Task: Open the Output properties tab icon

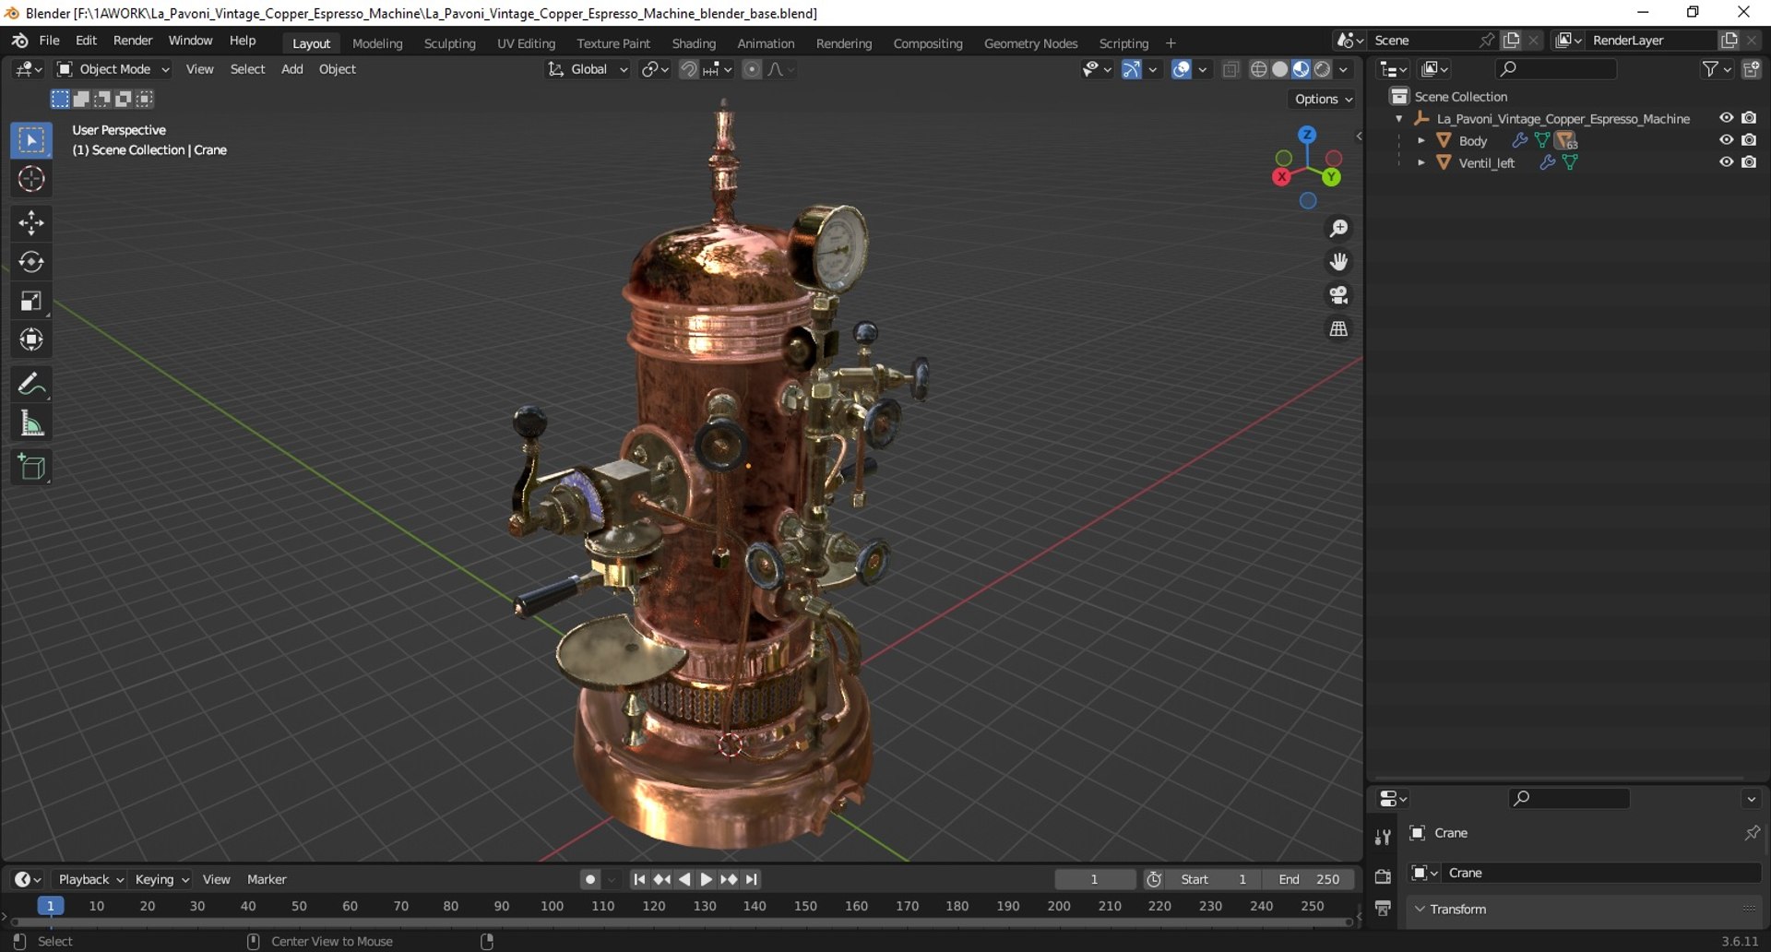Action: point(1383,909)
